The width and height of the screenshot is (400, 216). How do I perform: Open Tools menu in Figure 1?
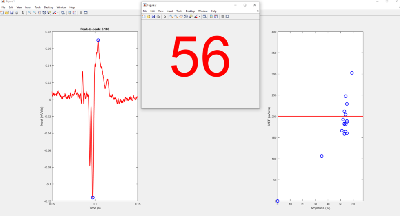pos(38,7)
